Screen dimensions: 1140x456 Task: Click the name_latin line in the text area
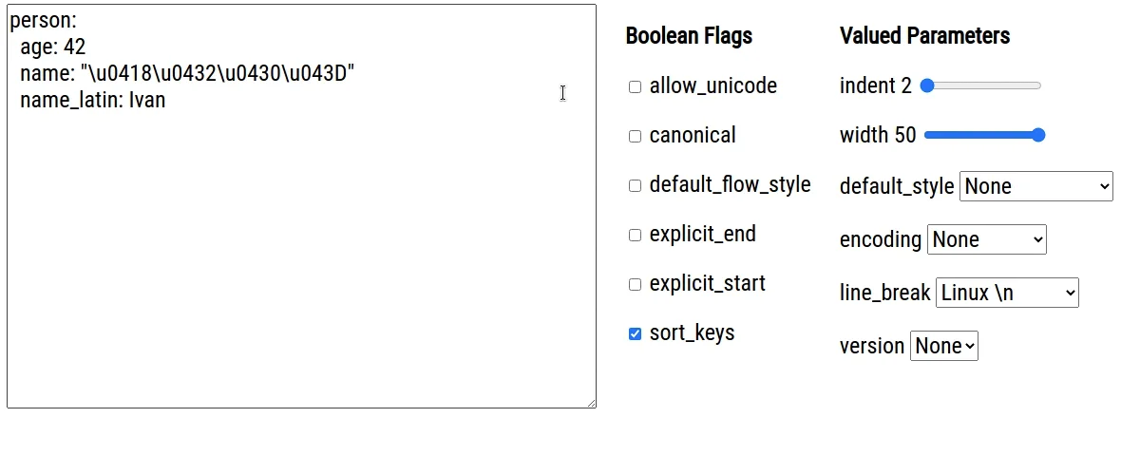click(92, 100)
